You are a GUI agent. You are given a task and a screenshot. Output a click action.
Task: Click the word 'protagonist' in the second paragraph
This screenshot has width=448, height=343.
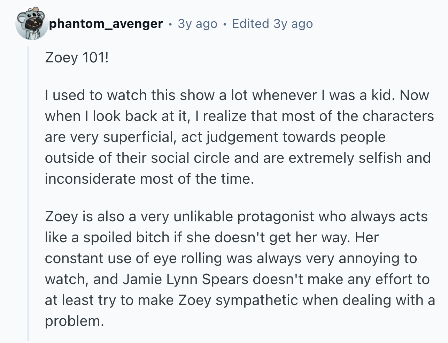click(276, 216)
